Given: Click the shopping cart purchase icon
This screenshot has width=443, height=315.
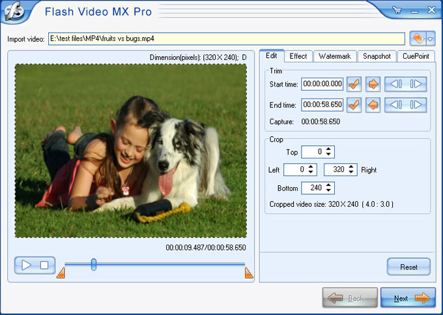Looking at the screenshot, I should [x=397, y=9].
